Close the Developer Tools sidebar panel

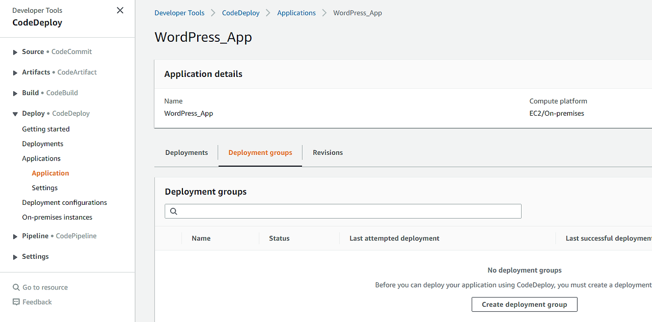tap(120, 10)
